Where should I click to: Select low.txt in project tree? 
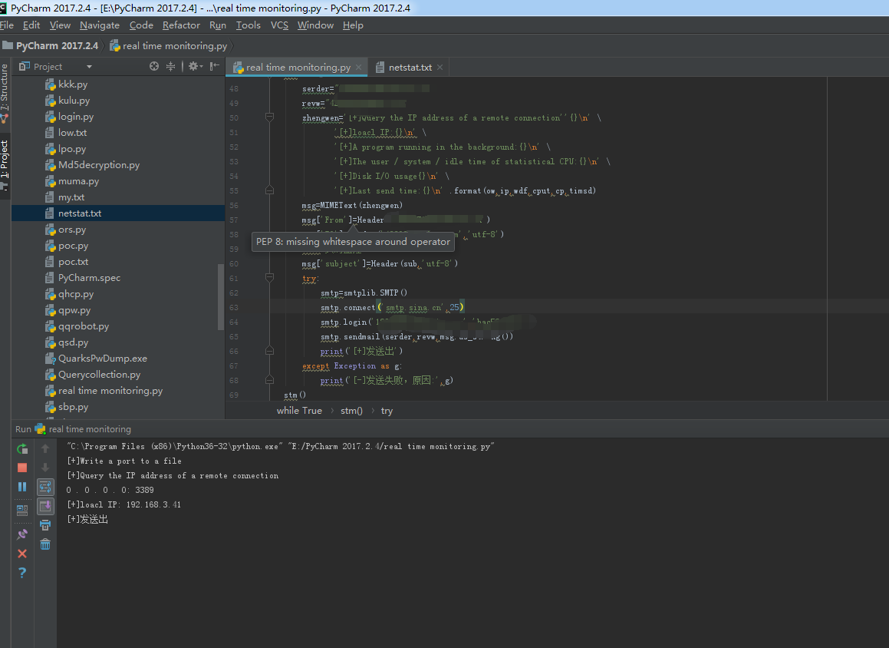tap(72, 132)
